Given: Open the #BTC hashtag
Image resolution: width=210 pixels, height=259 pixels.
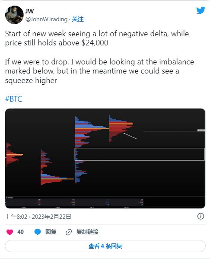Looking at the screenshot, I should tap(13, 99).
